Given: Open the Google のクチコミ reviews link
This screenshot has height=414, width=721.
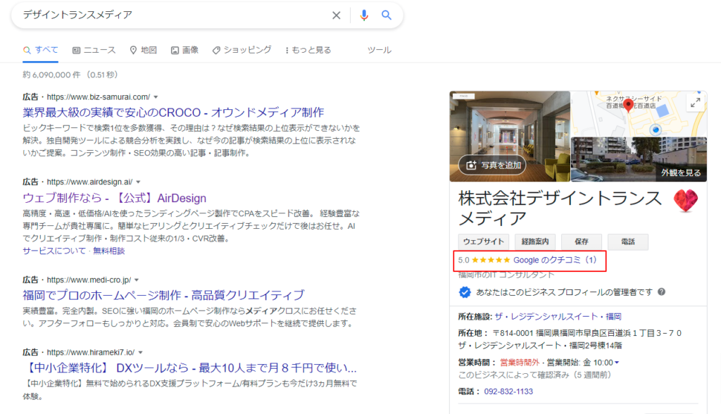Looking at the screenshot, I should tap(555, 260).
